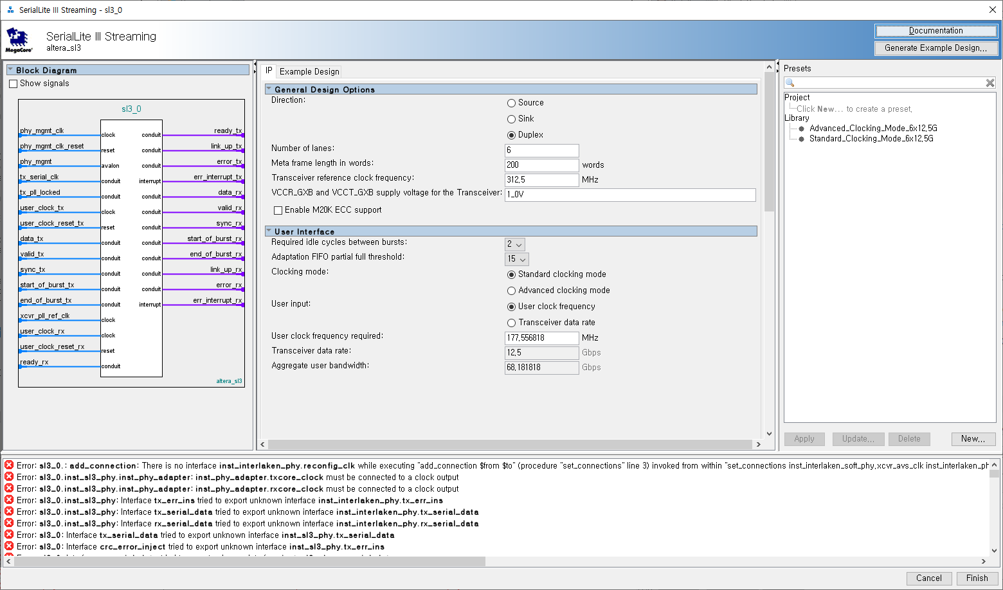
Task: Click Transceiver reference clock frequency field
Action: click(542, 180)
